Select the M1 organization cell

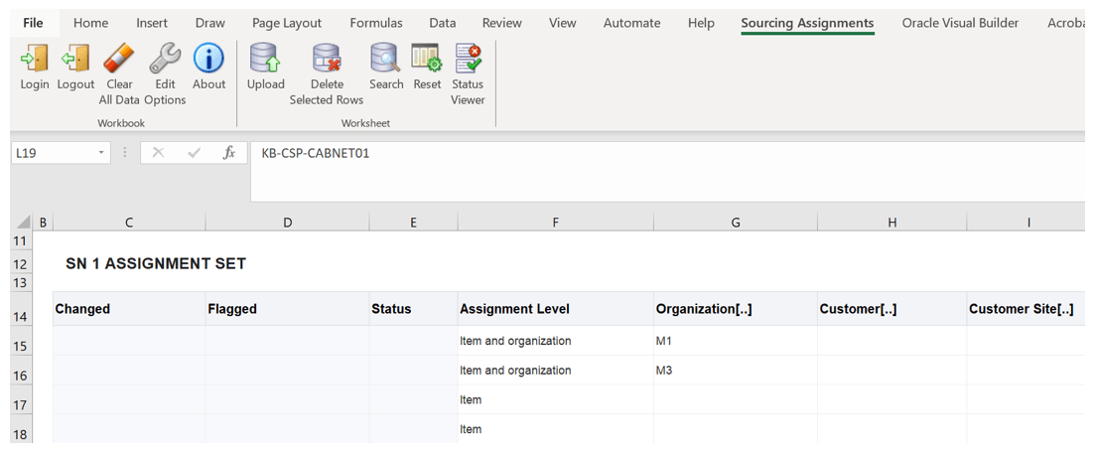click(x=736, y=341)
